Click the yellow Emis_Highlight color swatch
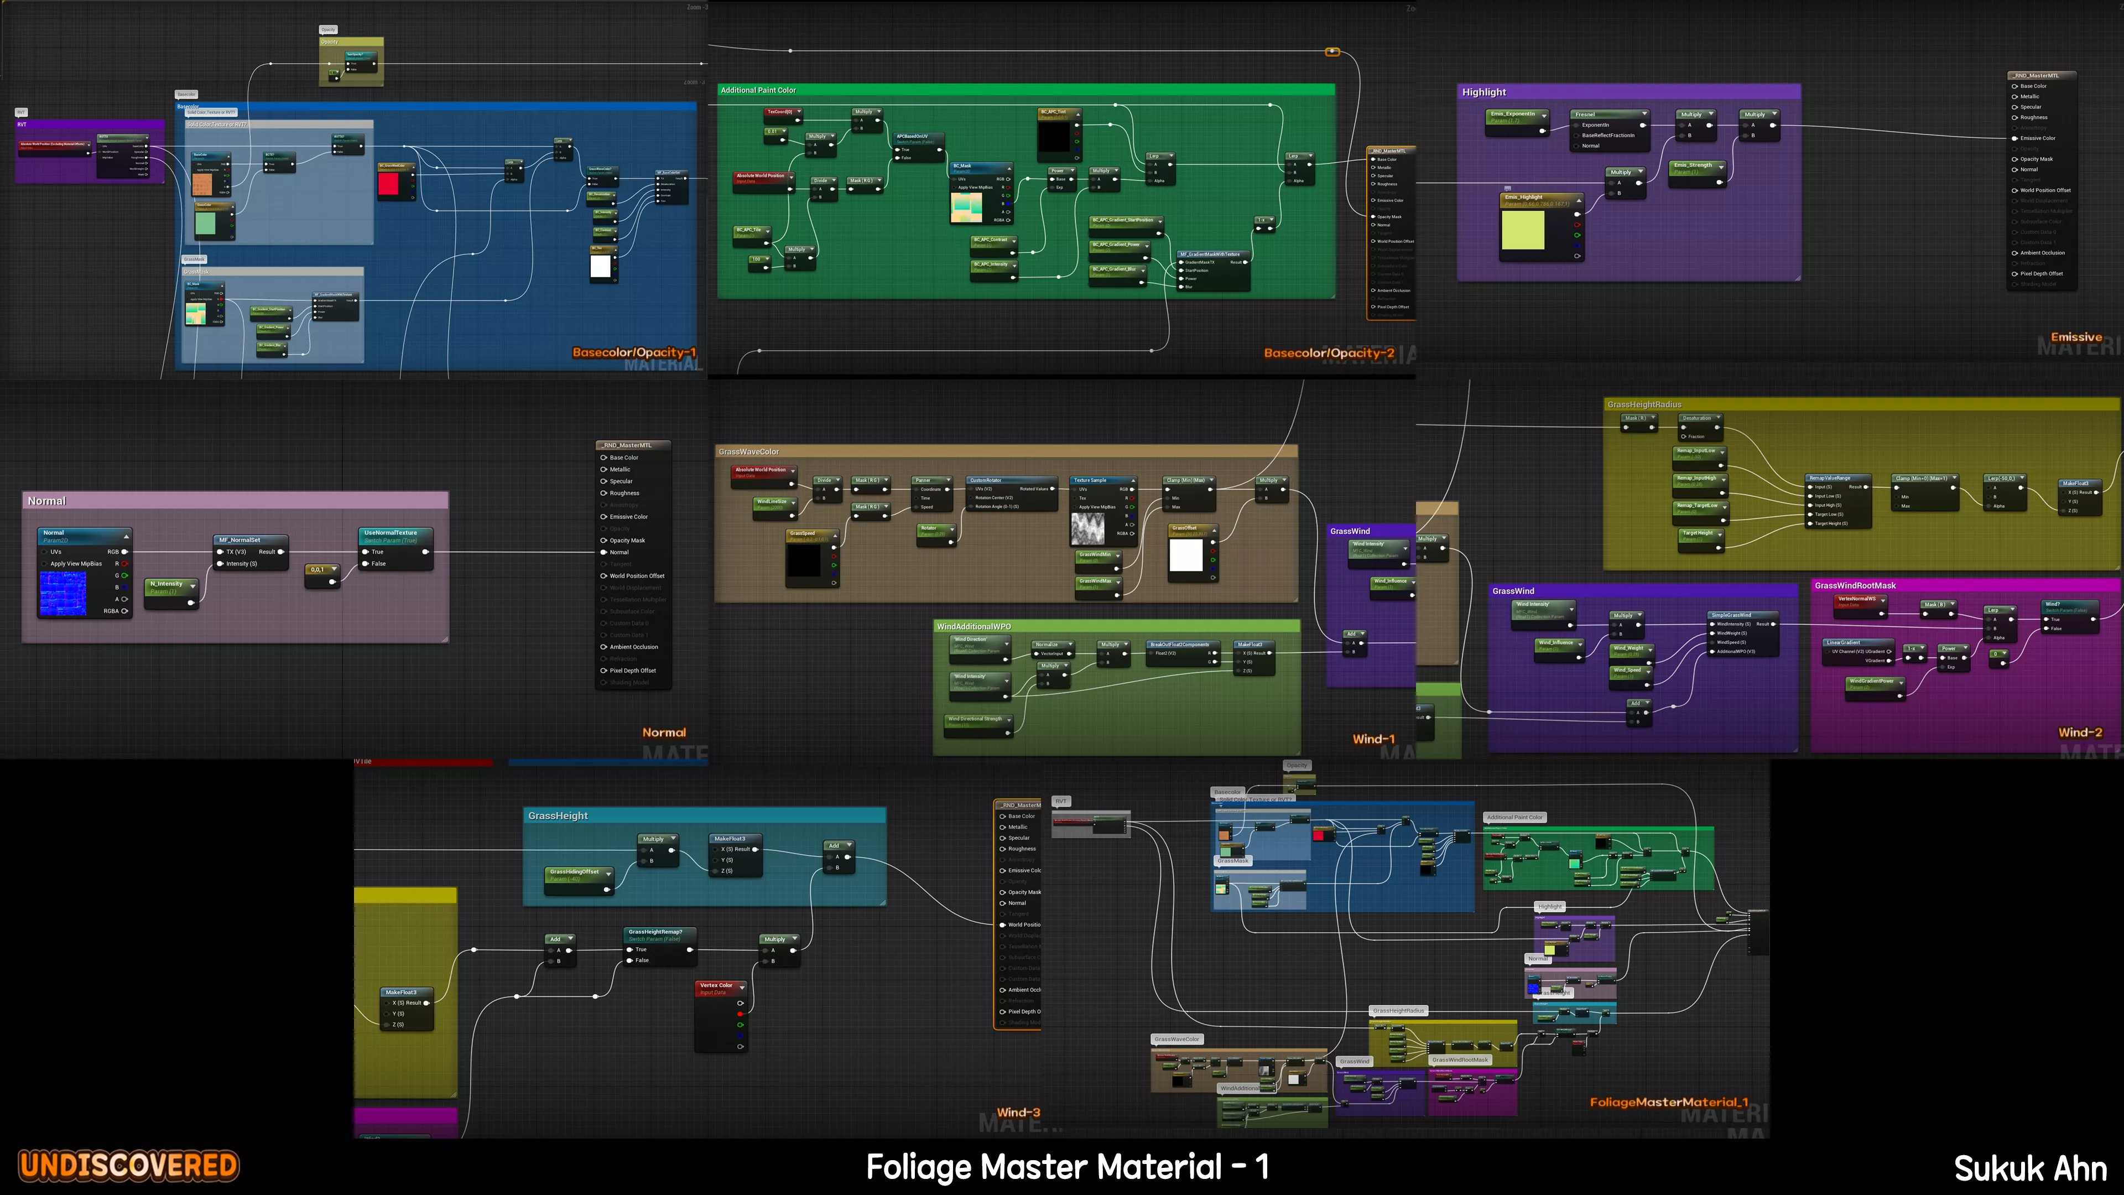The image size is (2124, 1195). point(1523,230)
